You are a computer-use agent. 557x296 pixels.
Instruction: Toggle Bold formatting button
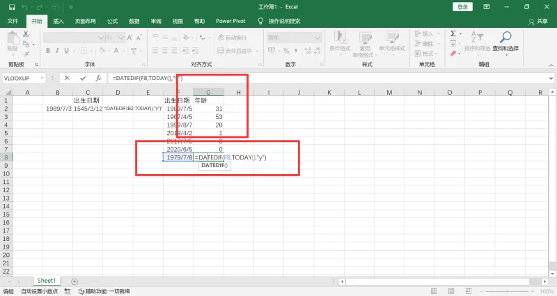[x=48, y=51]
